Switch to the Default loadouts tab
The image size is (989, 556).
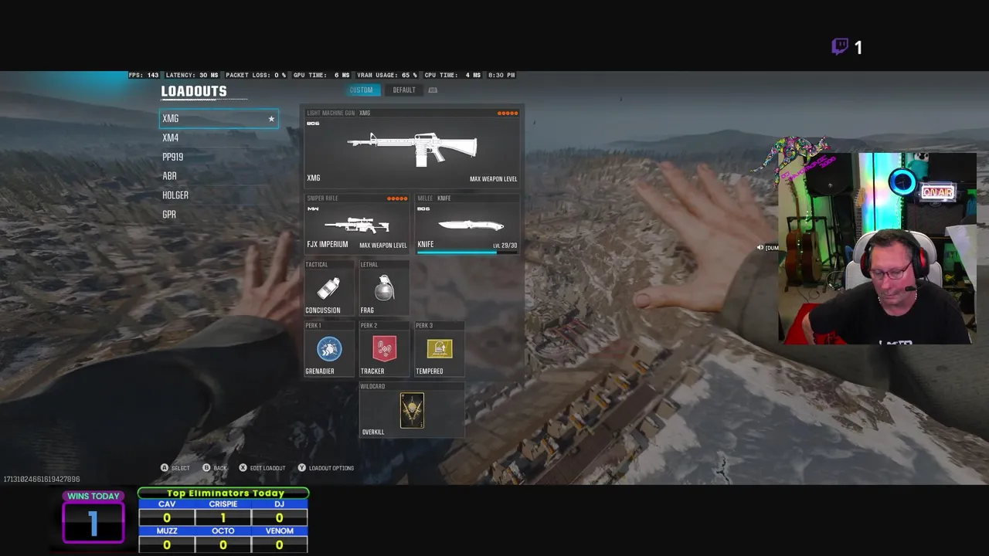click(404, 90)
